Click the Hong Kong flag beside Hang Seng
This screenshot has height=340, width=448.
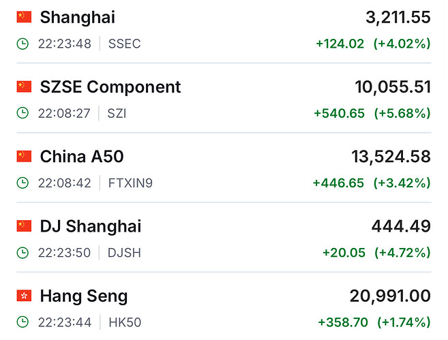[25, 296]
